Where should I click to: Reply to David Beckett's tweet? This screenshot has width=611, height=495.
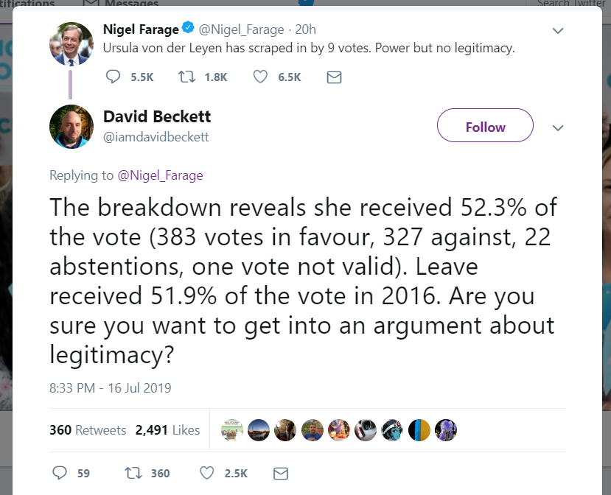coord(60,472)
